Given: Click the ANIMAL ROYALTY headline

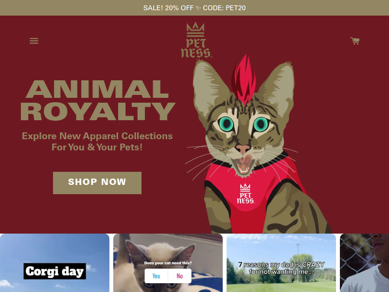Looking at the screenshot, I should click(98, 100).
